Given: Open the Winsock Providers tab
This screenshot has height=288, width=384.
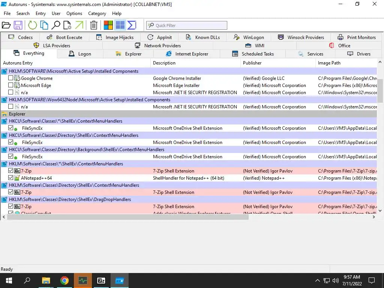Looking at the screenshot, I should pyautogui.click(x=301, y=37).
